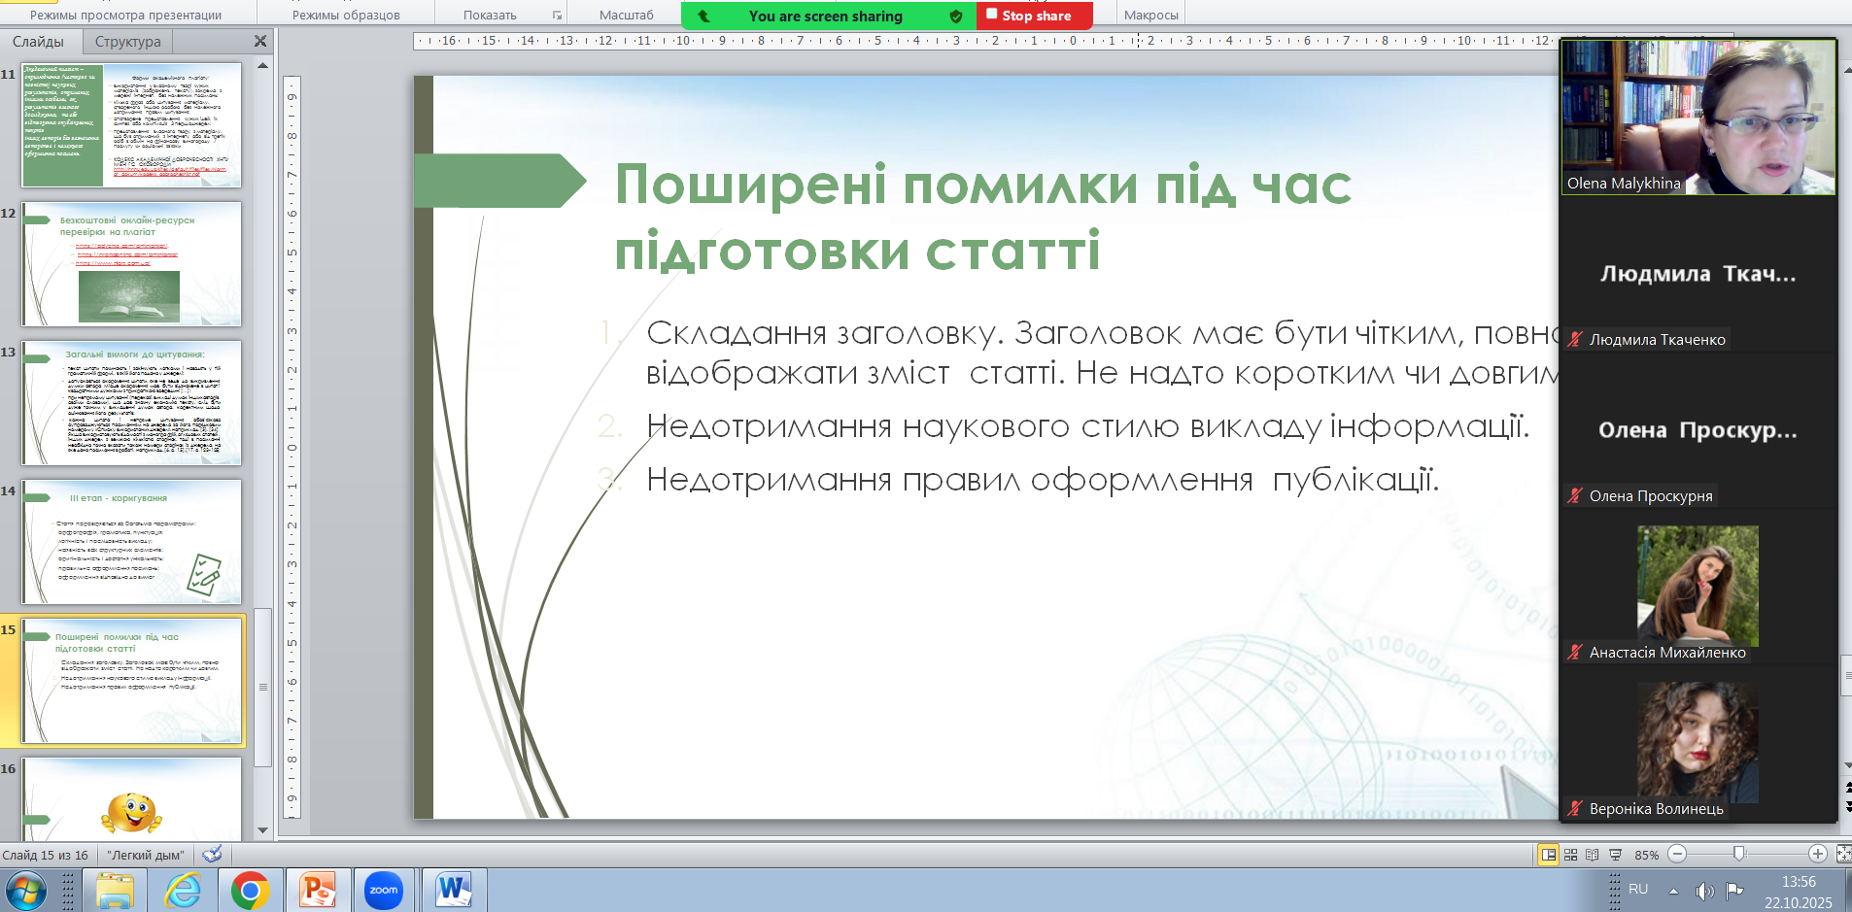Fit slide to current window icon
Screen dimensions: 1852x912
click(1843, 854)
